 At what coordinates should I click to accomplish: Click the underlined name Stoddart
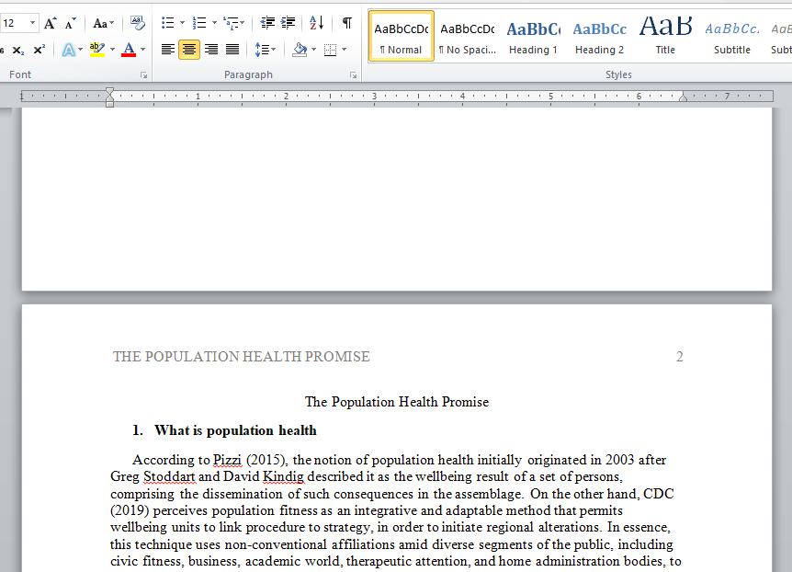169,476
